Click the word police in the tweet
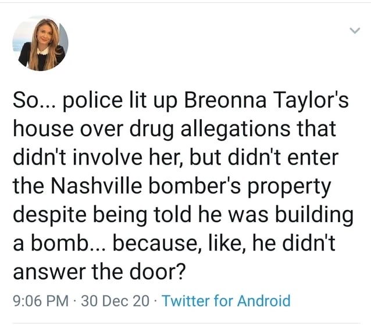The height and width of the screenshot is (325, 371). pyautogui.click(x=92, y=101)
